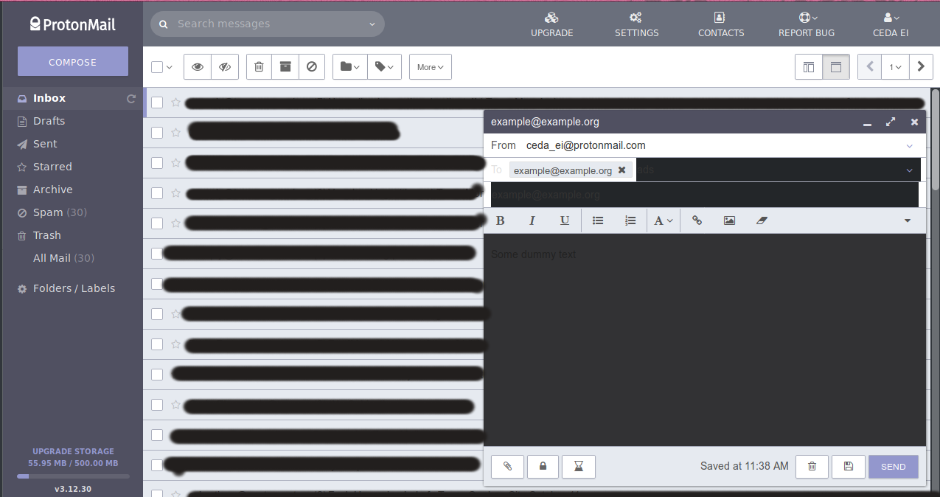Go to the next page of messages
Screen dimensions: 940x497
921,67
